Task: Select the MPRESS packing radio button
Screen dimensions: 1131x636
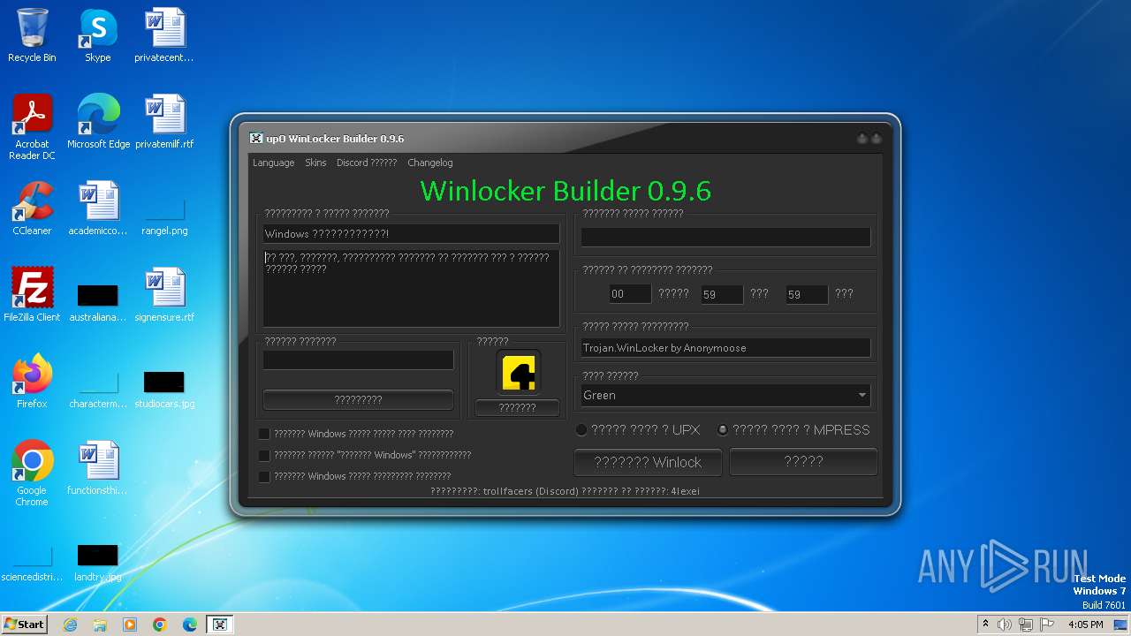Action: 723,430
